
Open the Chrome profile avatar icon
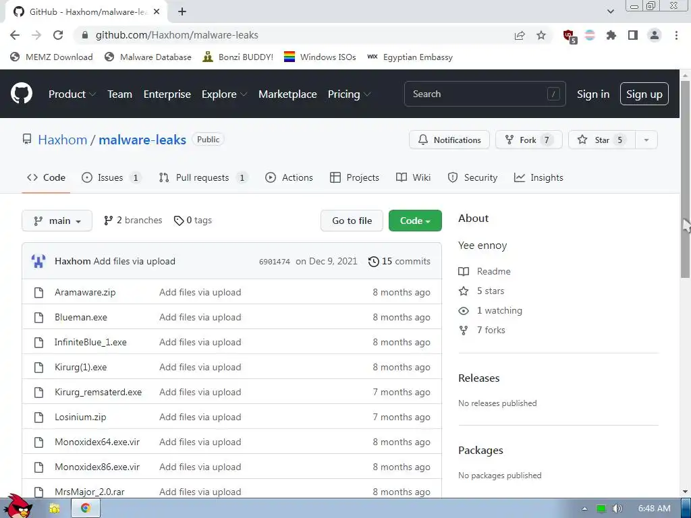point(655,35)
